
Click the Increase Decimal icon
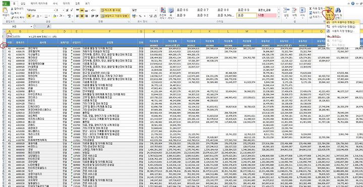coord(151,16)
